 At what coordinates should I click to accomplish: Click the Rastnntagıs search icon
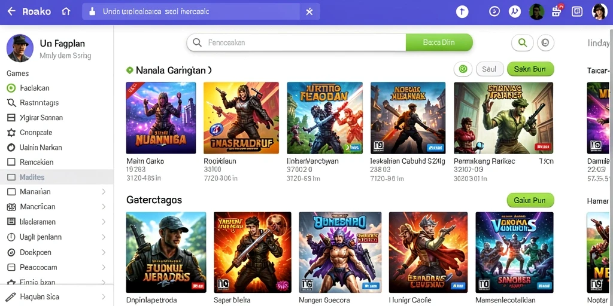(x=11, y=103)
